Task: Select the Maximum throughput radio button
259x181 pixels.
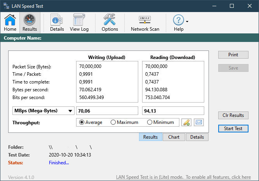Action: click(113, 122)
